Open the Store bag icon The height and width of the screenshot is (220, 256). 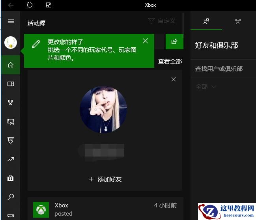(10, 178)
